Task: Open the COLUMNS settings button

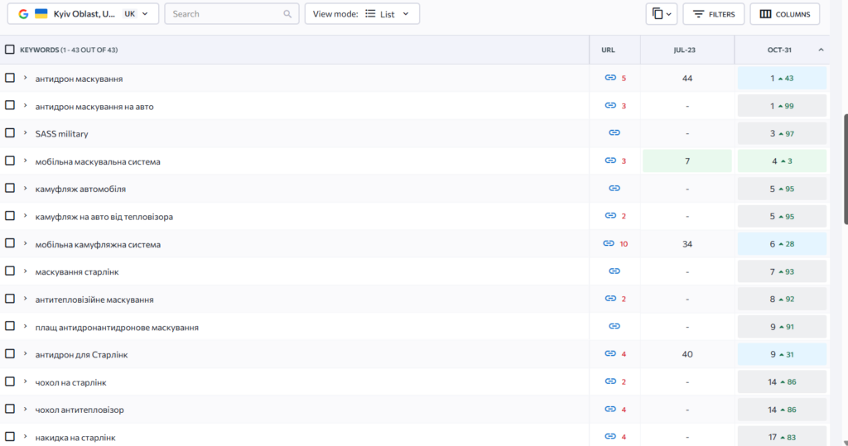Action: 785,14
